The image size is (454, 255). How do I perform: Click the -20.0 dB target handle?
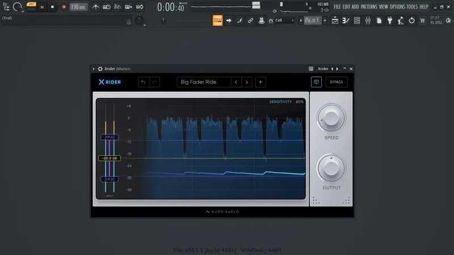coord(110,158)
